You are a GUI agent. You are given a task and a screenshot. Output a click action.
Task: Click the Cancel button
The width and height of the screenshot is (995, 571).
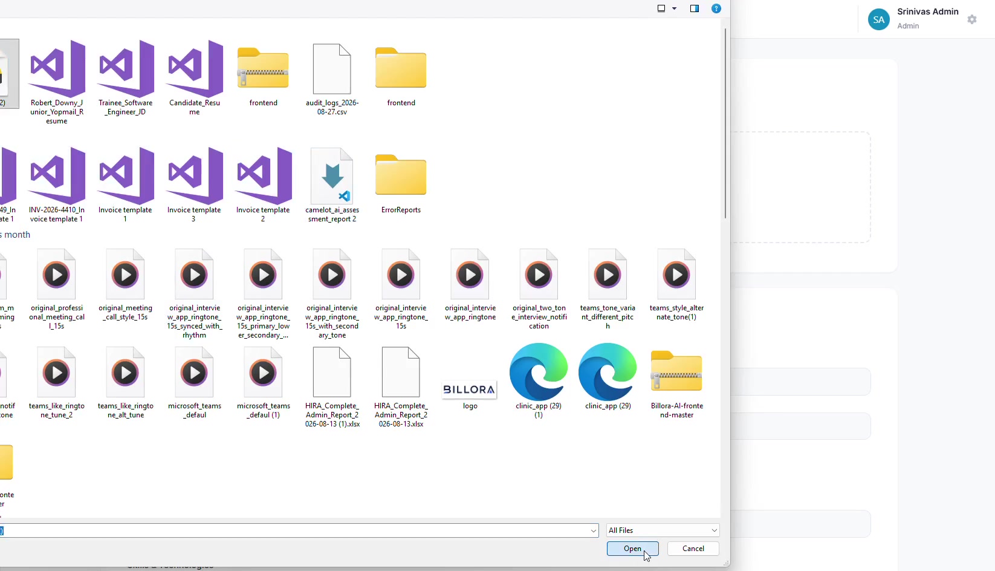tap(693, 549)
